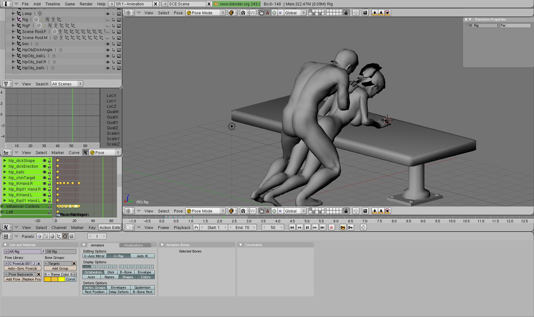534x317 pixels.
Task: Click the bright yellow bone group swatch
Action: tap(61, 279)
